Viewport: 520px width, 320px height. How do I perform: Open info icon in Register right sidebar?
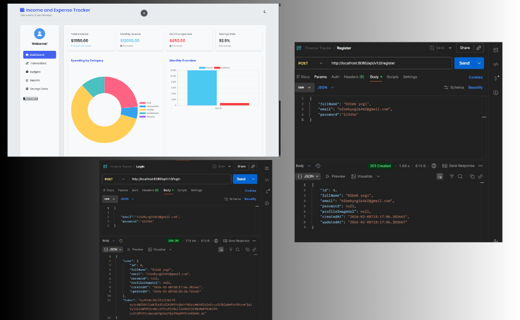pyautogui.click(x=495, y=93)
